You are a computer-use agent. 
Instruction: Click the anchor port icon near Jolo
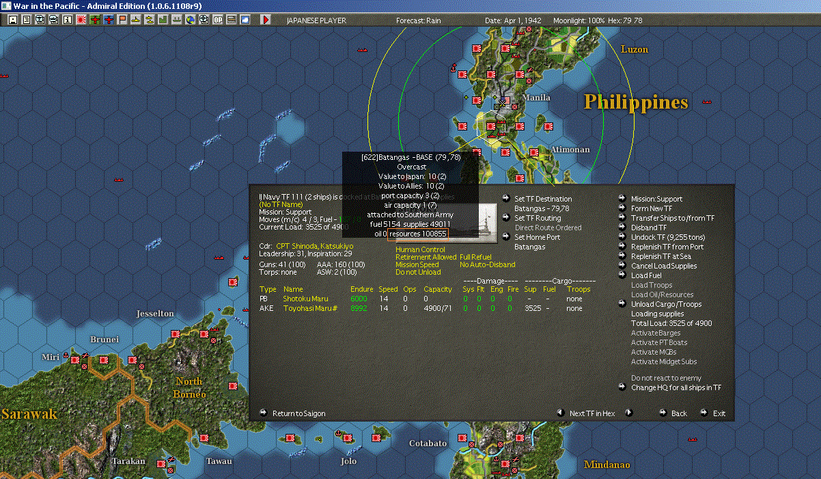339,433
